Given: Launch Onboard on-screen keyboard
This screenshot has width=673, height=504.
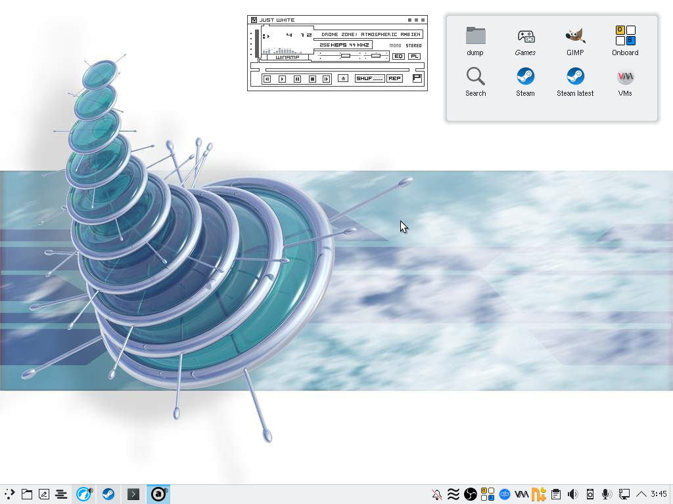Looking at the screenshot, I should click(x=625, y=41).
